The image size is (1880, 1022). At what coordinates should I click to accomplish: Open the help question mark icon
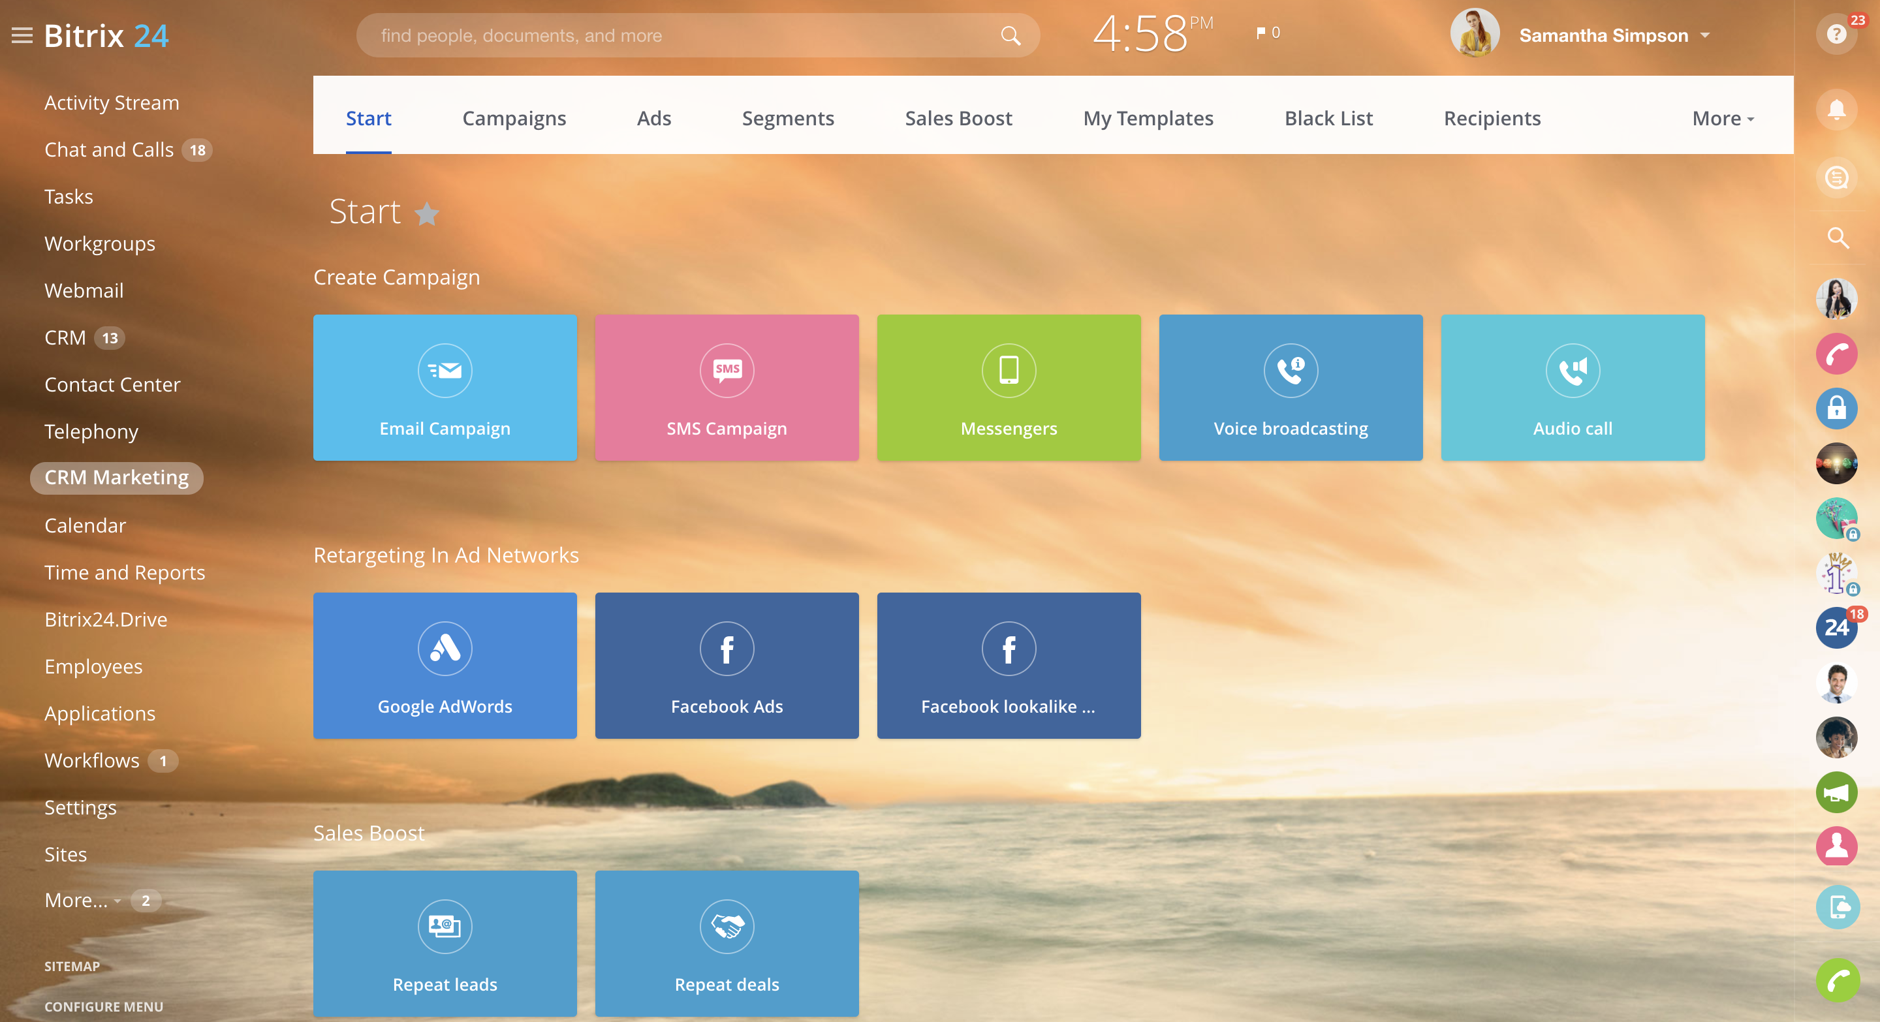[x=1836, y=33]
